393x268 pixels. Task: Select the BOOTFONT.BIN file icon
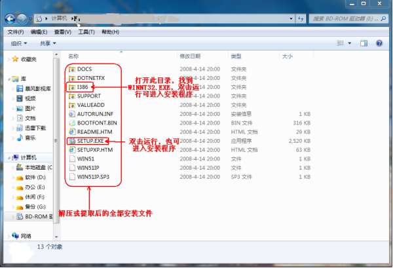point(72,123)
